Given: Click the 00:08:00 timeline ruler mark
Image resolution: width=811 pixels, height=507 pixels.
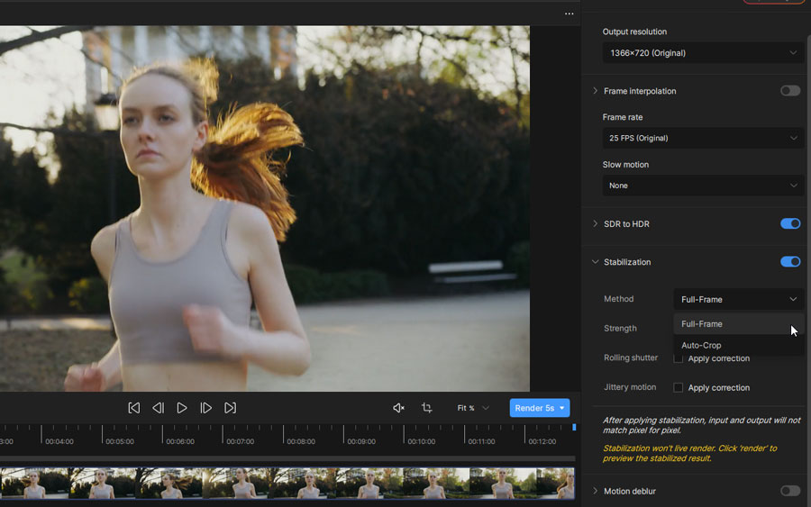Looking at the screenshot, I should click(301, 441).
